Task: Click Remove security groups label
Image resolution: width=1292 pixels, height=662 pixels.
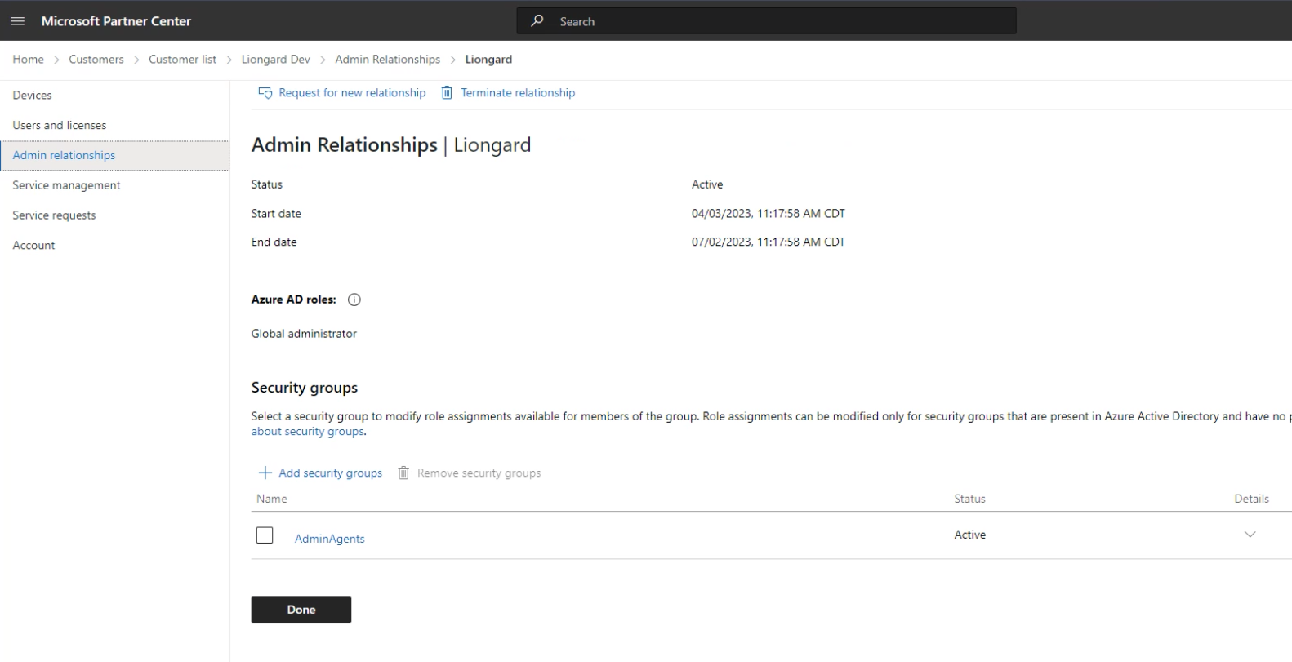Action: (x=479, y=473)
